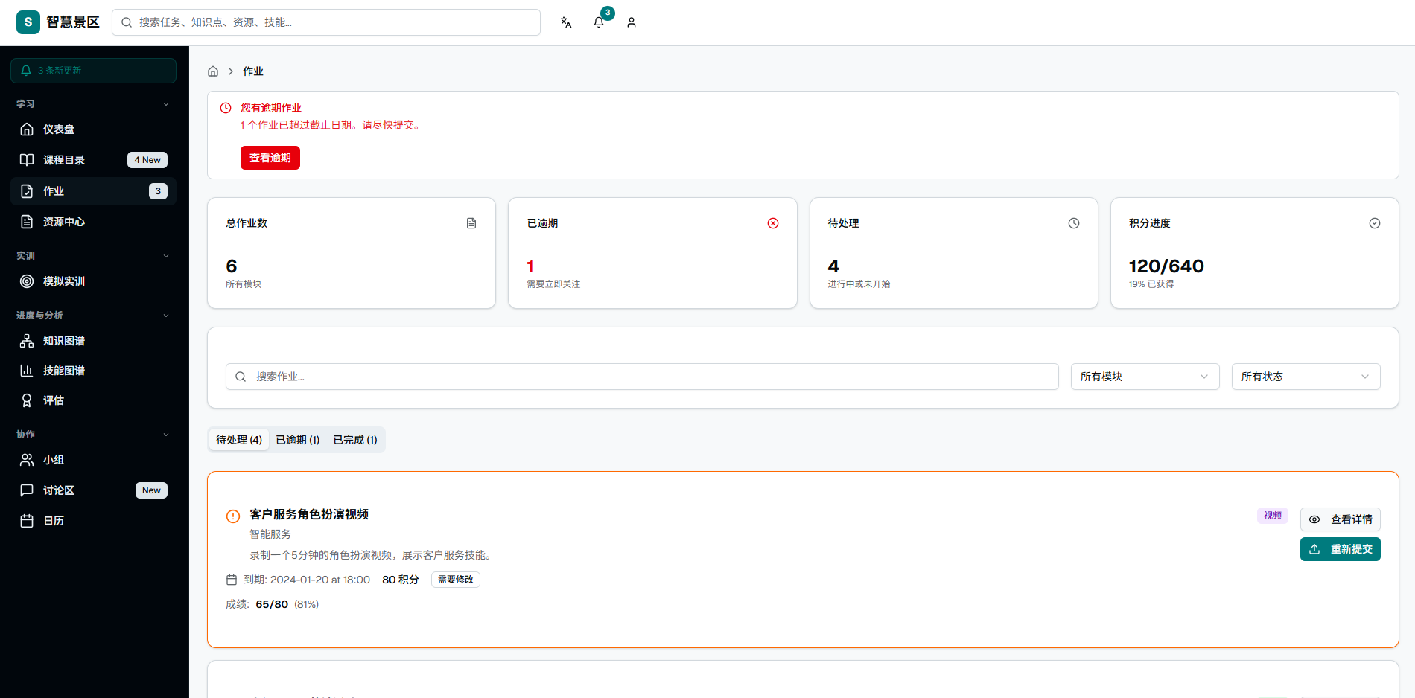Collapse the 学习 sidebar section

[x=166, y=104]
